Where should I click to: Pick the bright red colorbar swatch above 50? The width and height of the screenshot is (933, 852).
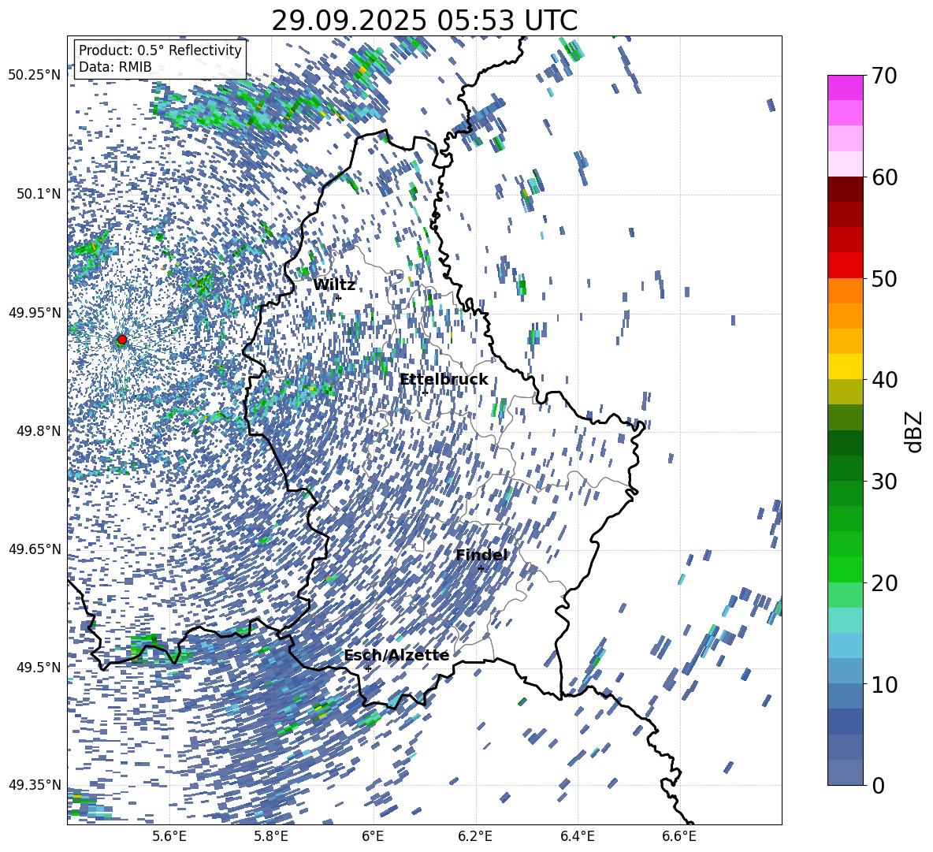coord(846,265)
